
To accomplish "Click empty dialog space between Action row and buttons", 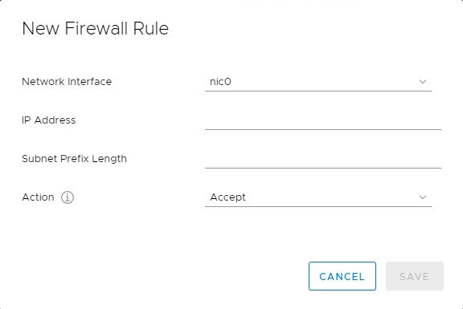I will 231,234.
